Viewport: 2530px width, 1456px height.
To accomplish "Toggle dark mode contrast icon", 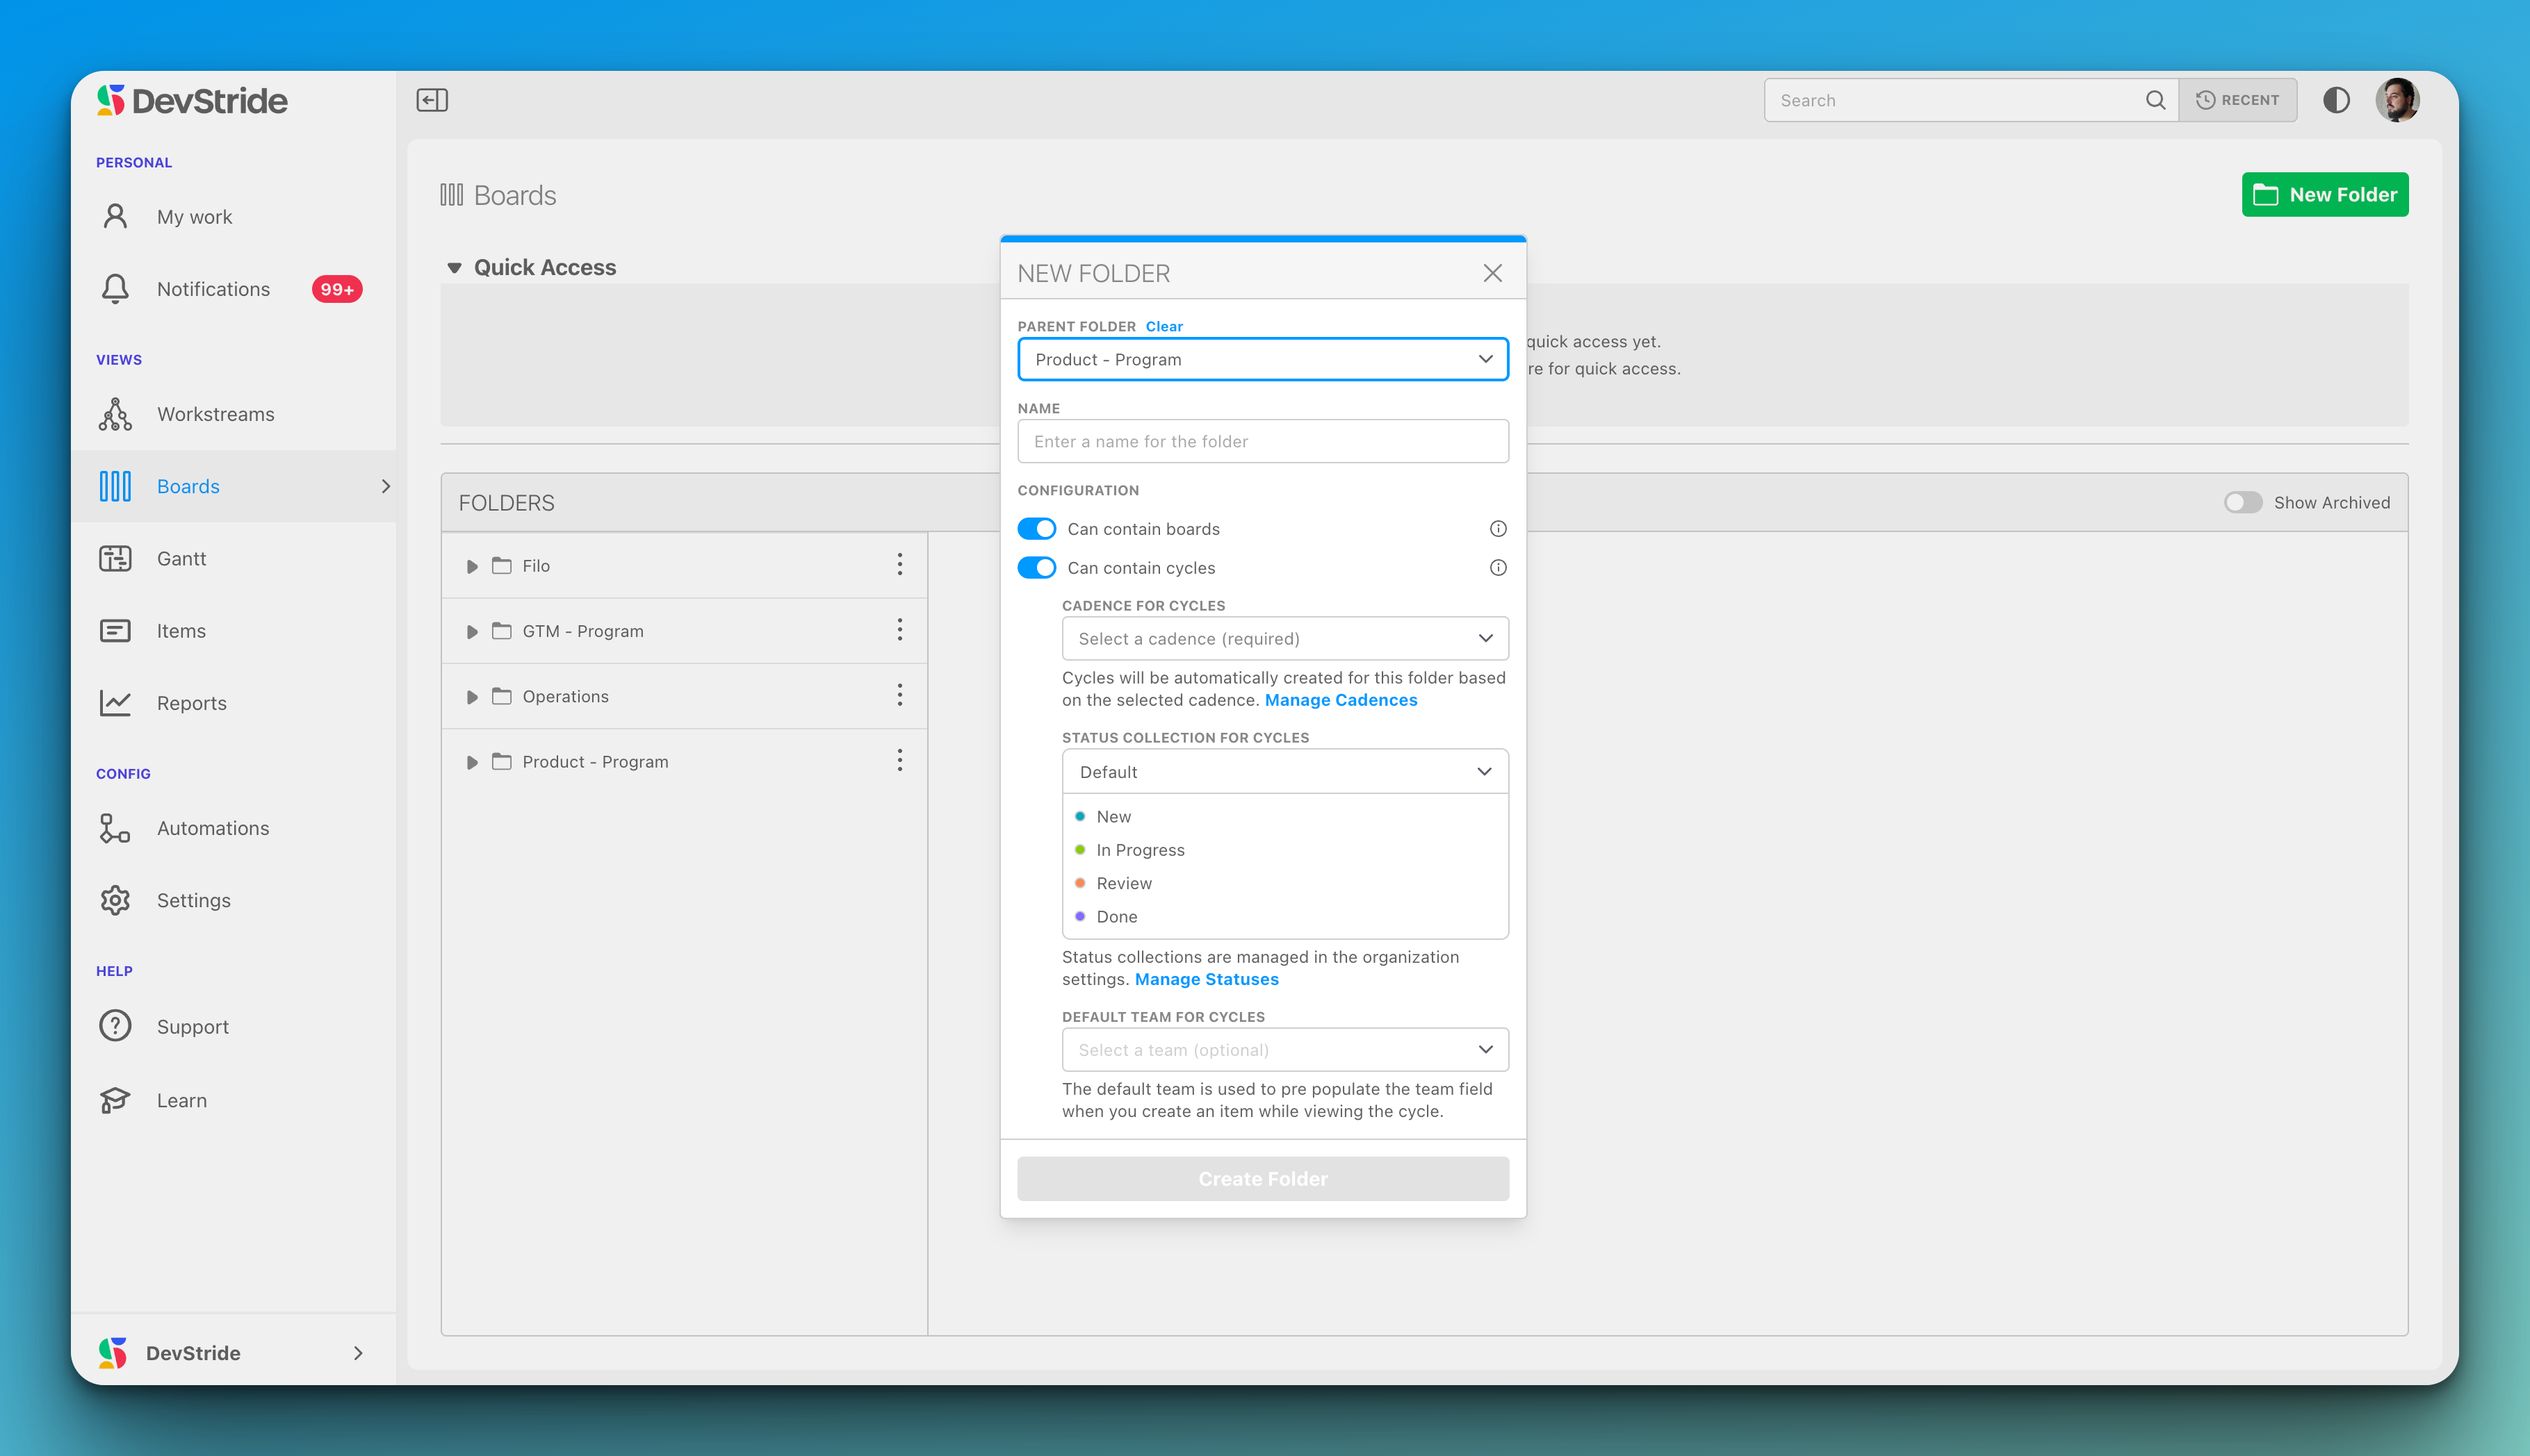I will click(x=2336, y=100).
